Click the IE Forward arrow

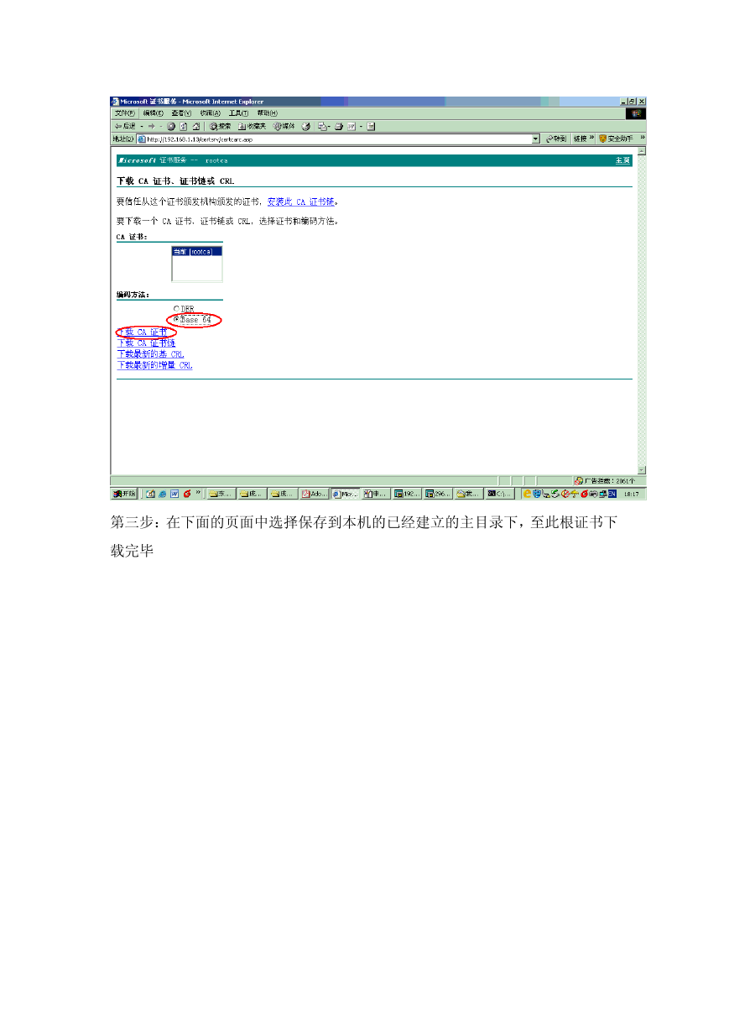click(x=153, y=126)
